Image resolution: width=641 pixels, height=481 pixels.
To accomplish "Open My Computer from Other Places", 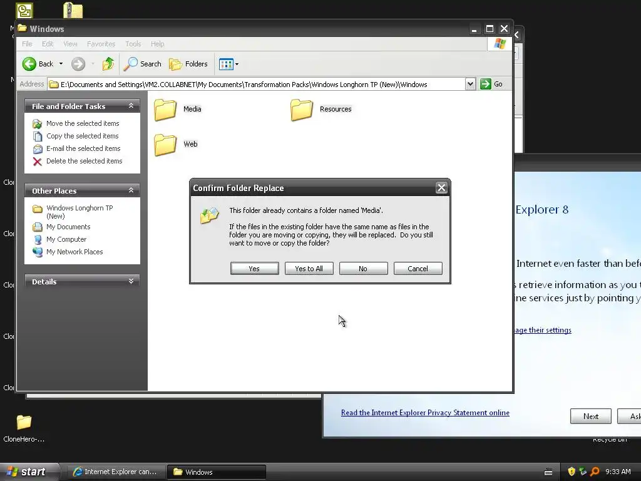I will click(x=66, y=239).
